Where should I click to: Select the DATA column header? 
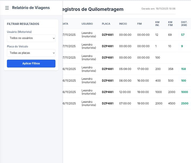(65, 24)
